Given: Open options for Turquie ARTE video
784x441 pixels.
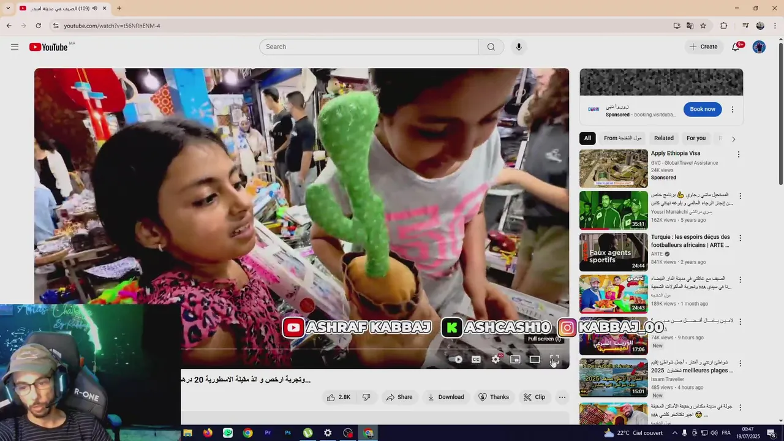Looking at the screenshot, I should (x=740, y=238).
